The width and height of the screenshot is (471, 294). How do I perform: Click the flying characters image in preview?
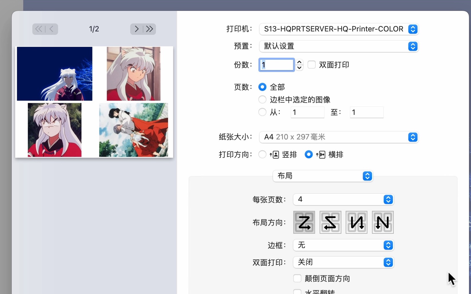(x=134, y=130)
